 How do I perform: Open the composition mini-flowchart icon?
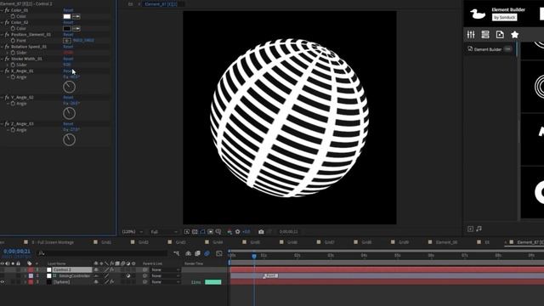pyautogui.click(x=177, y=253)
